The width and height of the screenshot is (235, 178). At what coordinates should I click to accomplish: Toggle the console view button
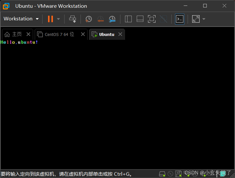pos(180,19)
